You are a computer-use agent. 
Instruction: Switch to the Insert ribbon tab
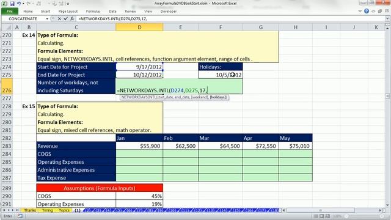coord(45,11)
